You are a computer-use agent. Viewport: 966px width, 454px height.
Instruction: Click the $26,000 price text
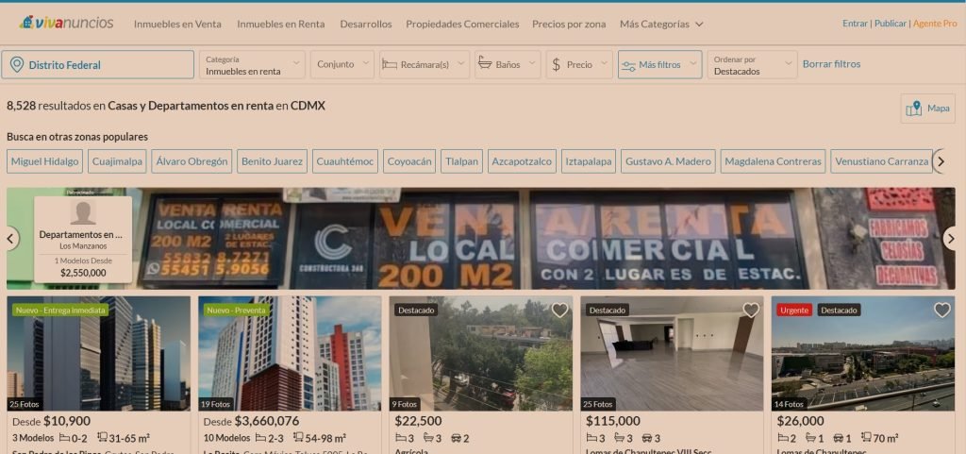point(800,421)
